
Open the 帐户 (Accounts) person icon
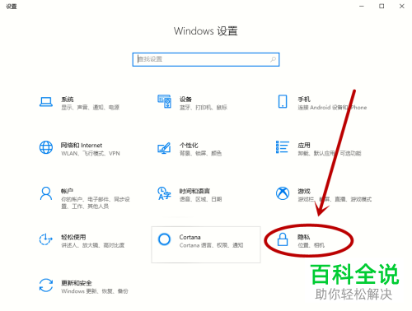[46, 193]
